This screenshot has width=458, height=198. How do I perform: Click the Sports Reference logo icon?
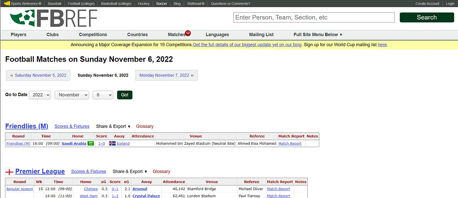click(7, 4)
